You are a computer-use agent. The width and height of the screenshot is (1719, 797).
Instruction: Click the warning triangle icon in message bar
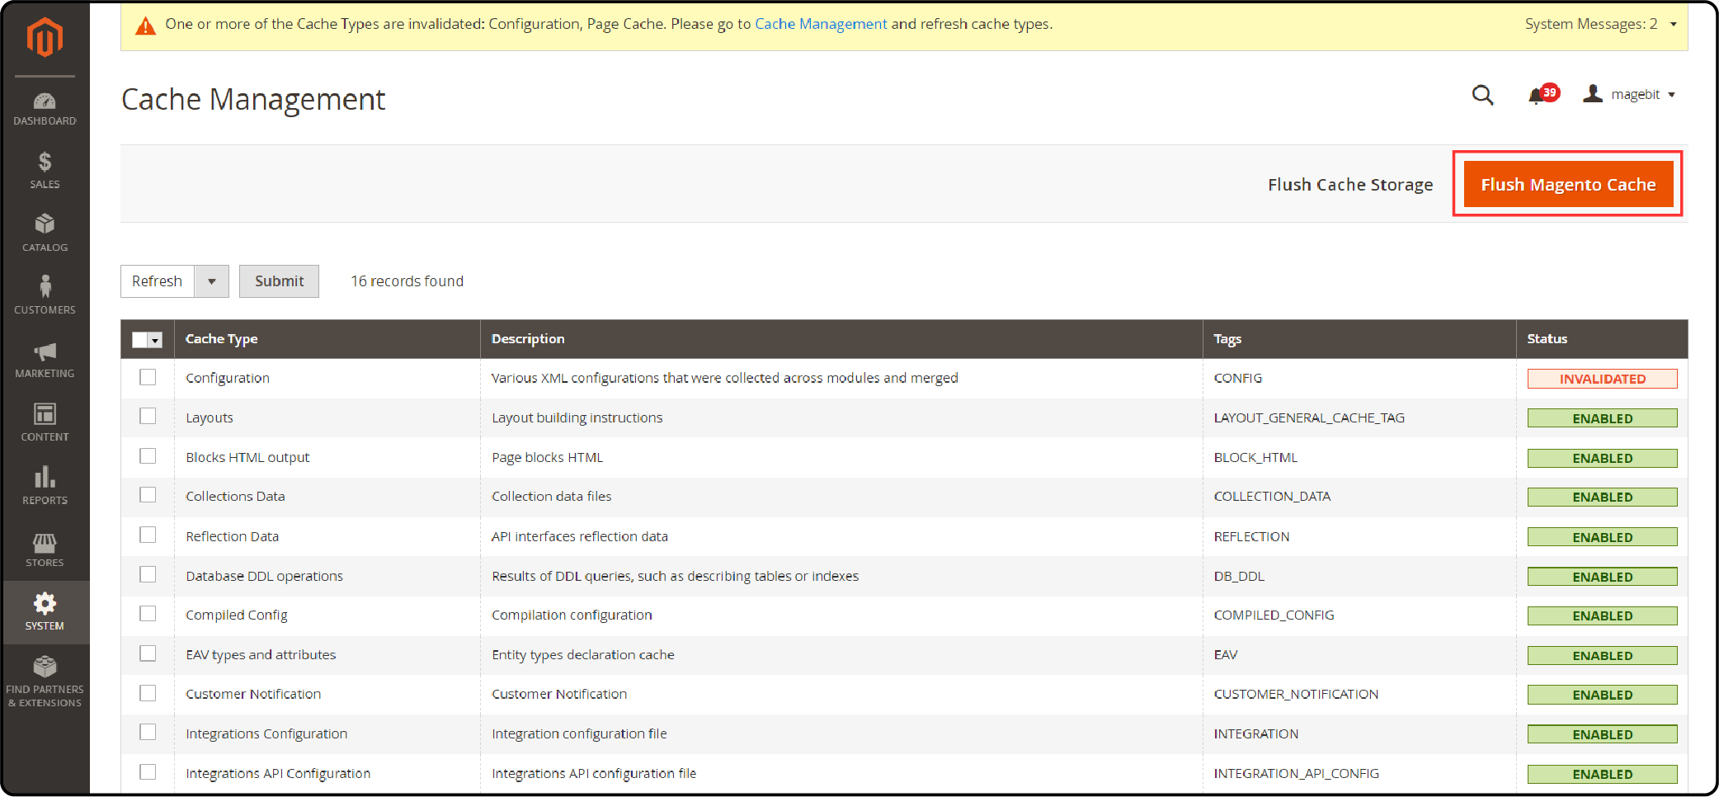[145, 26]
